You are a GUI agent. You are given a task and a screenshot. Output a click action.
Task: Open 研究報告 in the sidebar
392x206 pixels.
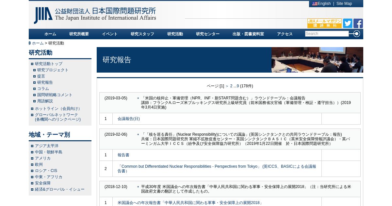tap(45, 82)
